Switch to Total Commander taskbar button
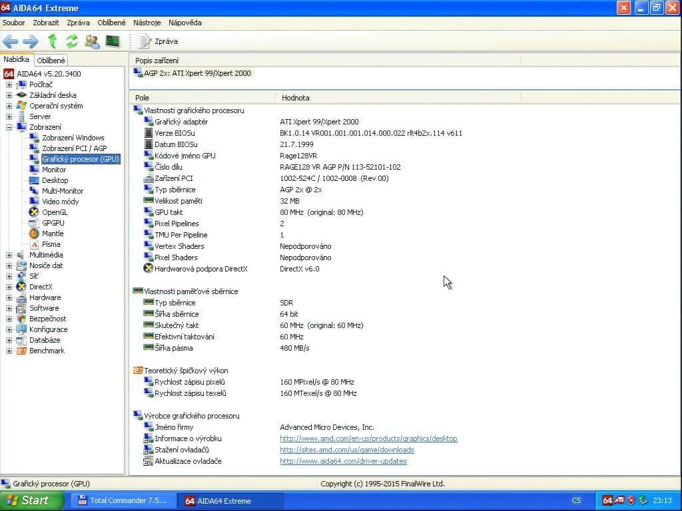Image resolution: width=682 pixels, height=511 pixels. (x=123, y=500)
